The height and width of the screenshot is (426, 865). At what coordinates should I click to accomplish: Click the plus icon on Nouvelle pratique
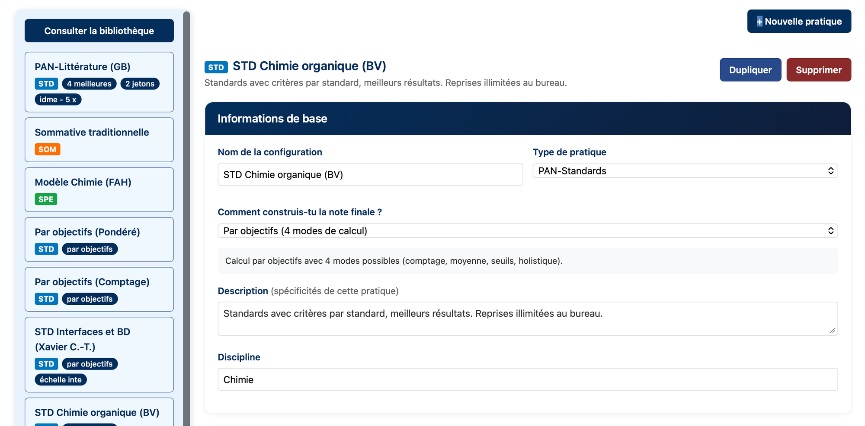759,22
